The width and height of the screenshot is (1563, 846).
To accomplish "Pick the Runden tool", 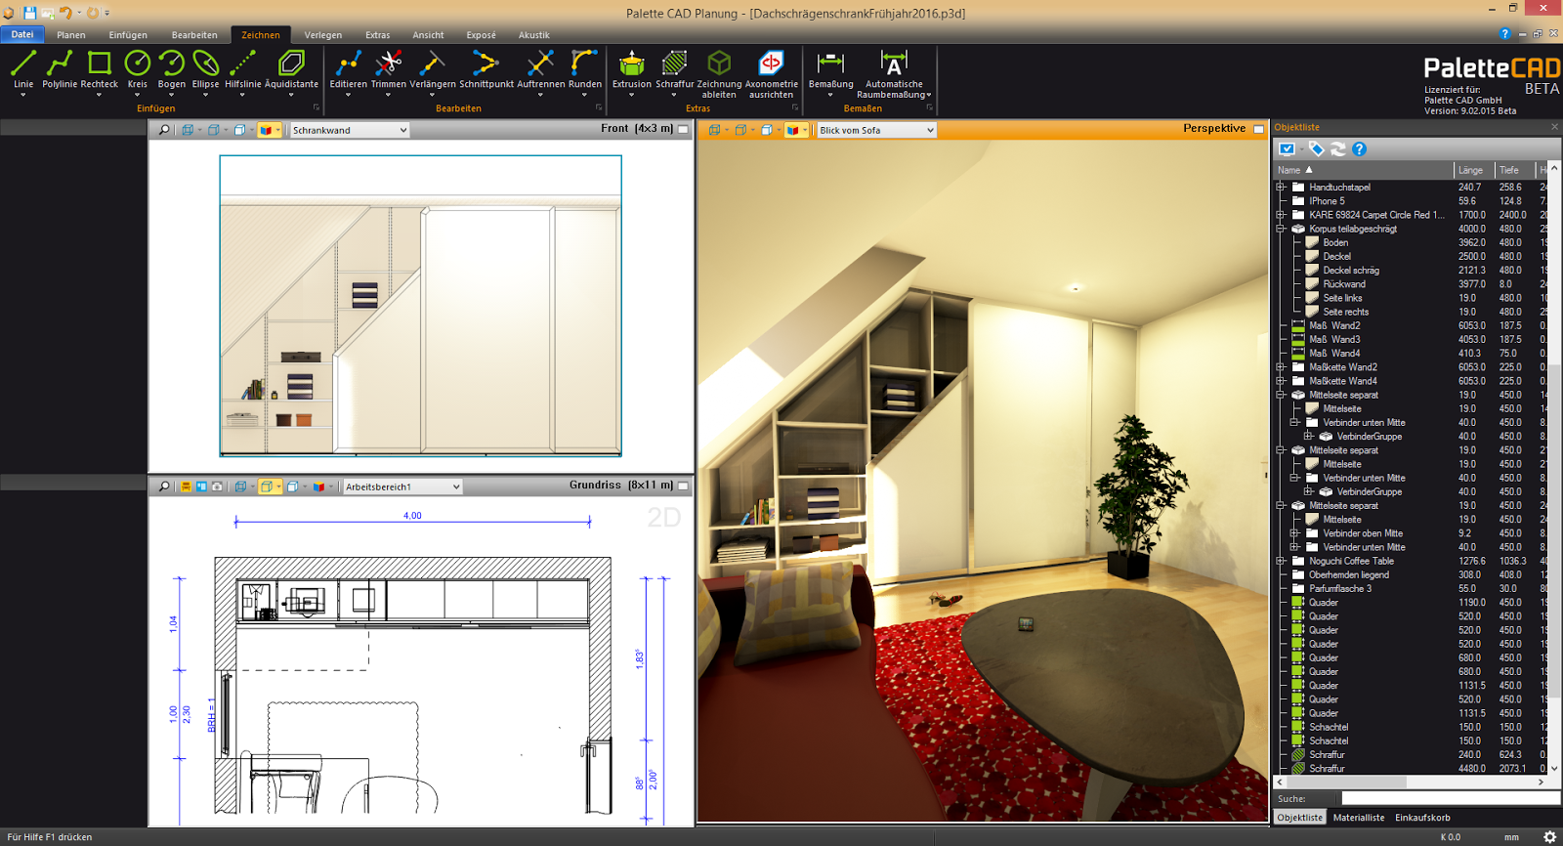I will coord(584,71).
